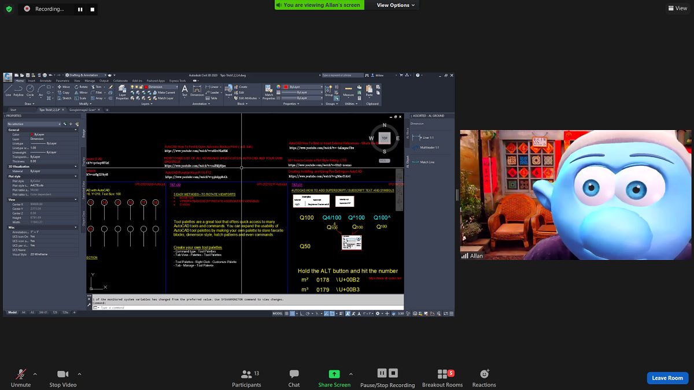Viewport: 694px width, 390px height.
Task: Unmute microphone in Zoom
Action: [21, 378]
